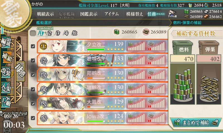The image size is (223, 133).
Task: Open the 模様替え furniture menu
Action: (x=134, y=14)
